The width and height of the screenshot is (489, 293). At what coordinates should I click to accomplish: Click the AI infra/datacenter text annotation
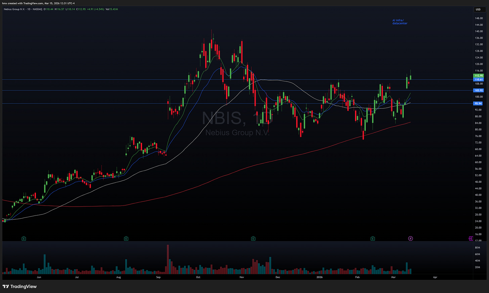pyautogui.click(x=400, y=22)
